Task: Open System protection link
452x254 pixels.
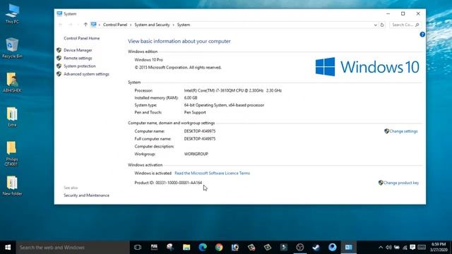Action: pos(80,66)
